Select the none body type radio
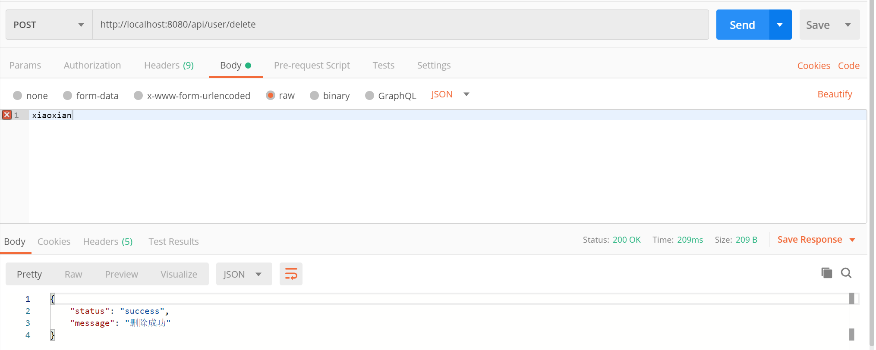This screenshot has height=350, width=876. (17, 95)
